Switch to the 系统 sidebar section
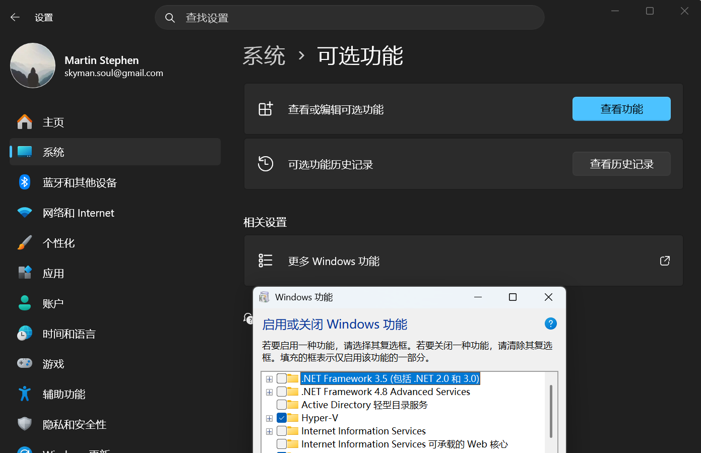The image size is (701, 453). coord(115,152)
